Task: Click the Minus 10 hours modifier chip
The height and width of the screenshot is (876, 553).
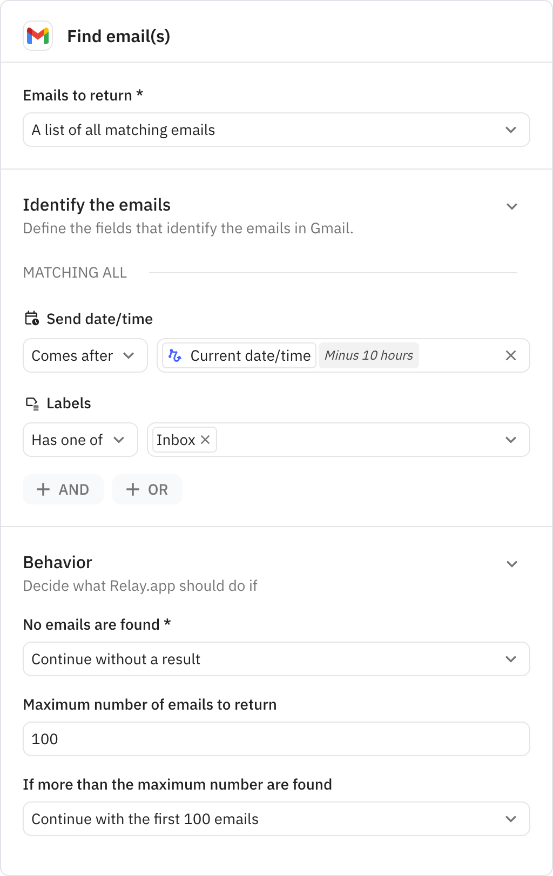Action: point(369,355)
